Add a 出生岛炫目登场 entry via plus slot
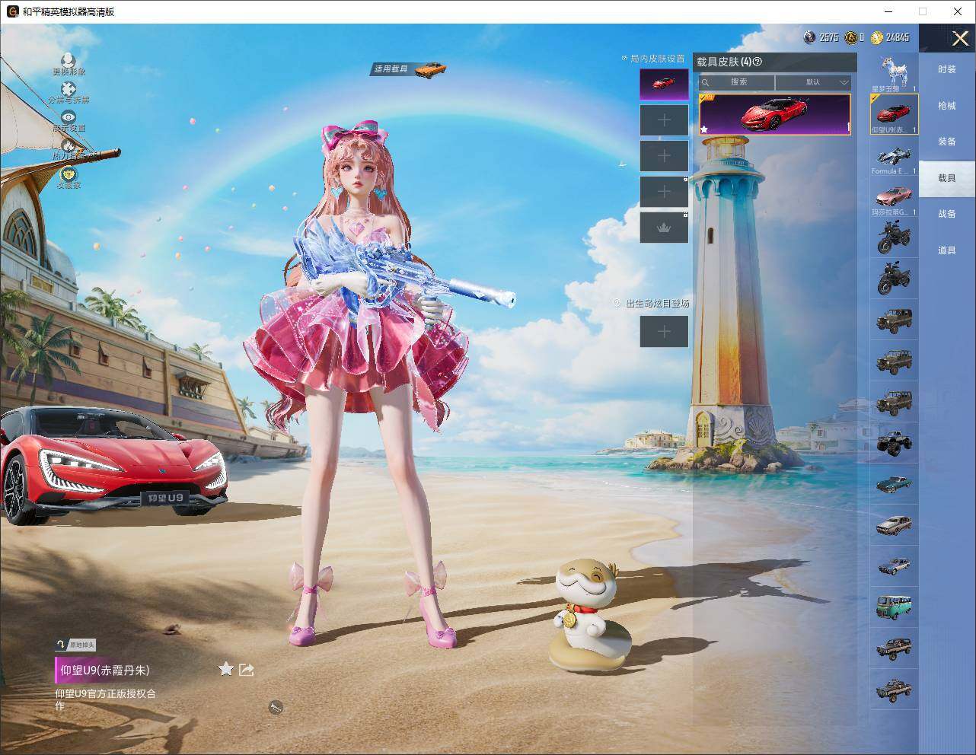The image size is (976, 755). tap(664, 331)
